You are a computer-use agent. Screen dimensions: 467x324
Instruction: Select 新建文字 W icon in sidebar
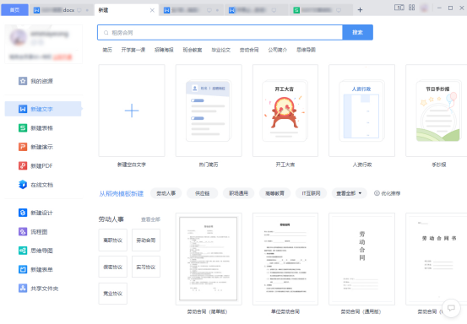(23, 109)
